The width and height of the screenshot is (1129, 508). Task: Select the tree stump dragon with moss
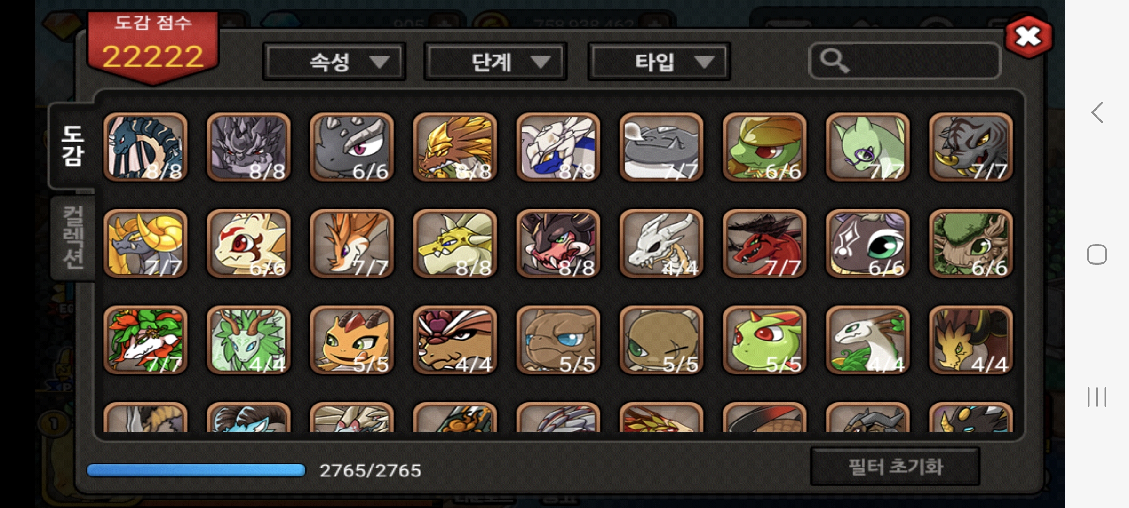coord(971,244)
